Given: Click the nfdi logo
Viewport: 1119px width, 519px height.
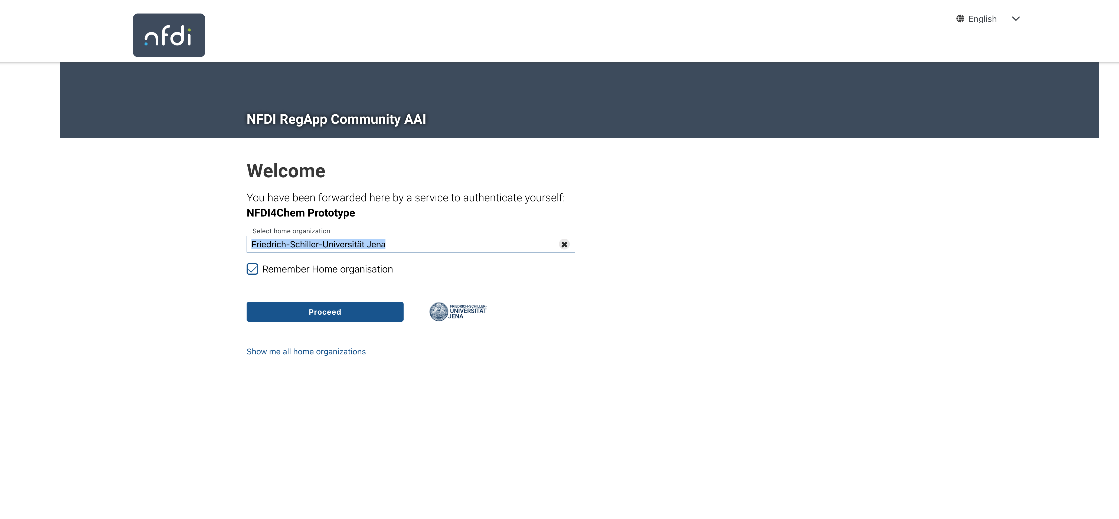Looking at the screenshot, I should tap(169, 35).
